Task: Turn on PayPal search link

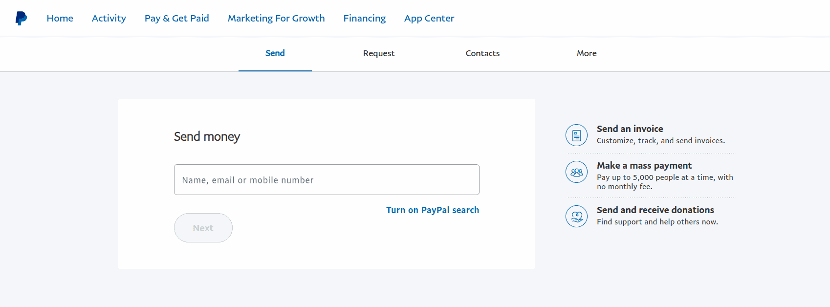Action: 433,210
